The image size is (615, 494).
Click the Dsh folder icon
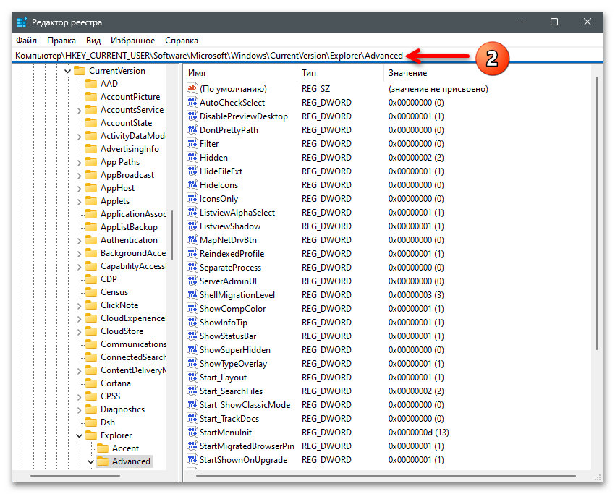(91, 422)
